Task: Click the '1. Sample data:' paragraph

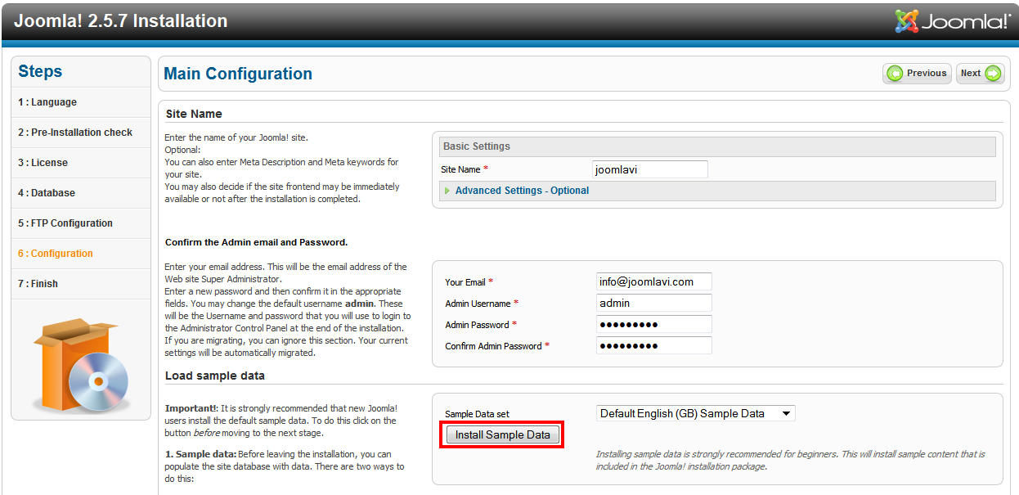Action: pos(285,466)
